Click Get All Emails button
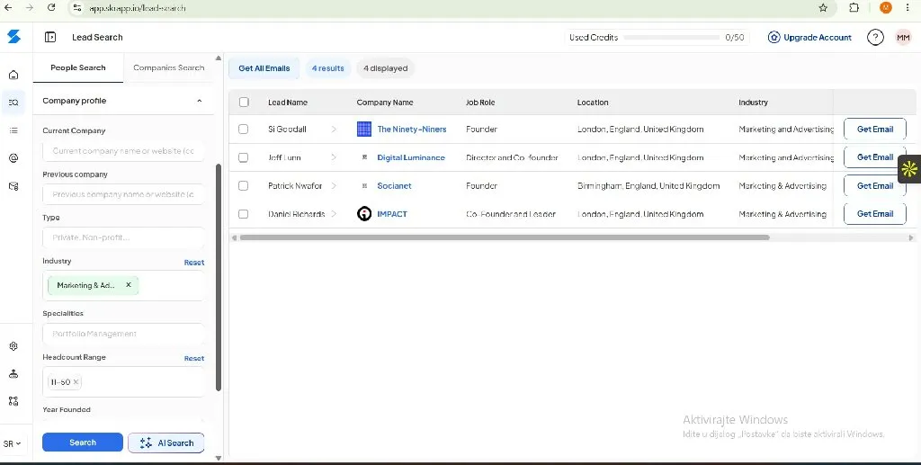Image resolution: width=921 pixels, height=465 pixels. pyautogui.click(x=264, y=68)
